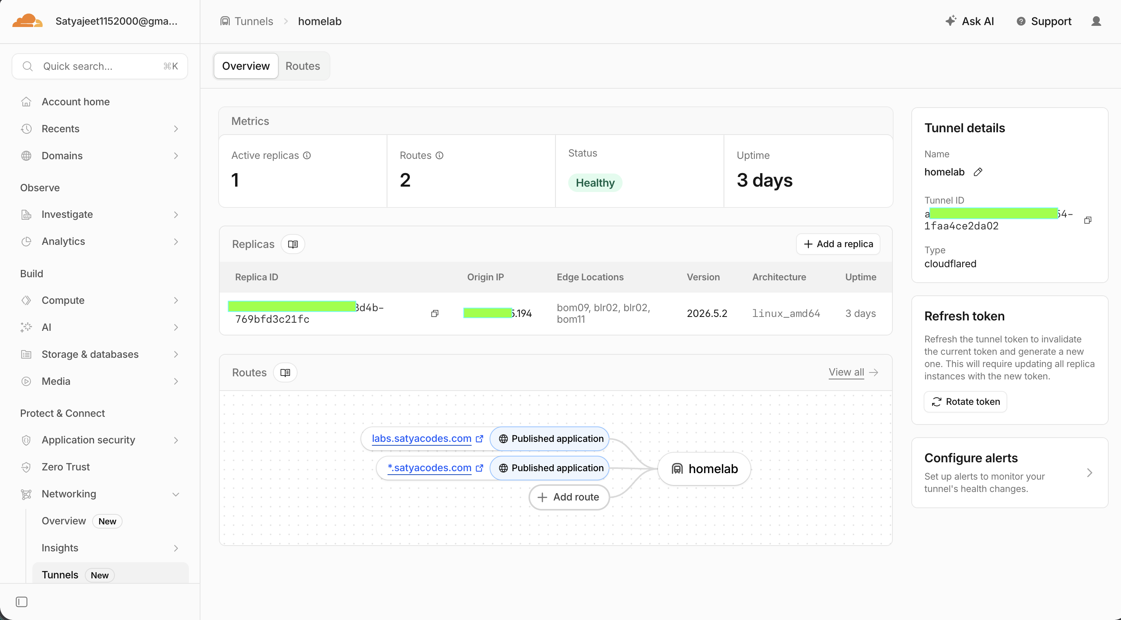Expand the Compute chevron
This screenshot has width=1121, height=620.
(x=176, y=300)
